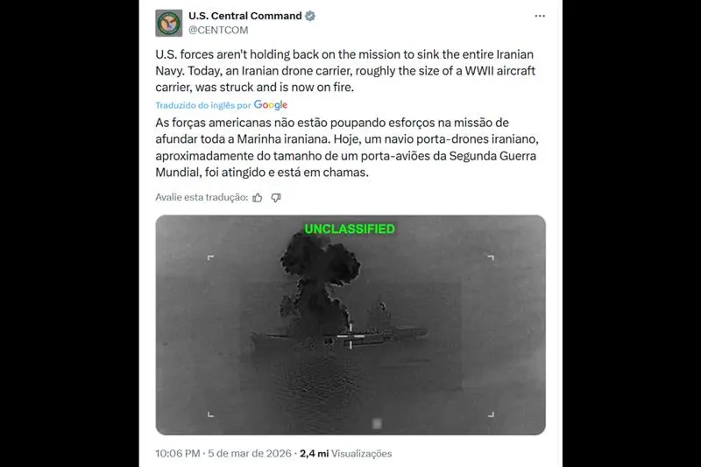The image size is (701, 467).
Task: Open the 2,4 mi Visualizações view count
Action: click(345, 454)
